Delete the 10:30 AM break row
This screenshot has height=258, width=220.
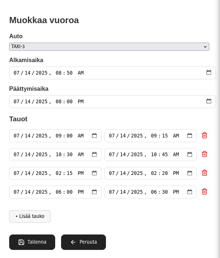point(204,154)
